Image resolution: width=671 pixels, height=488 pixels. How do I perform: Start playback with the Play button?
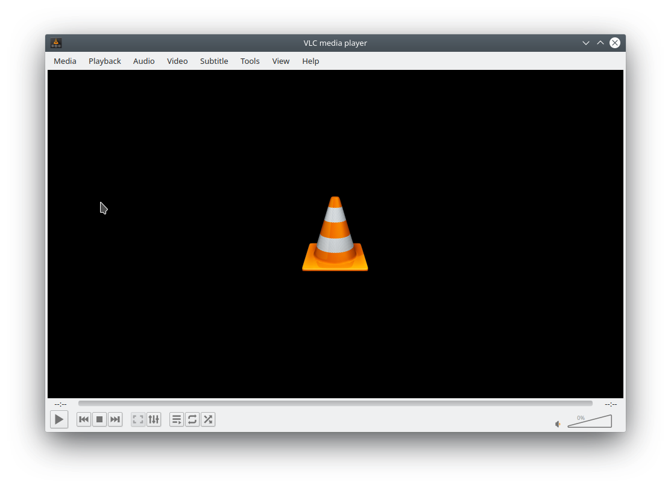pyautogui.click(x=59, y=419)
